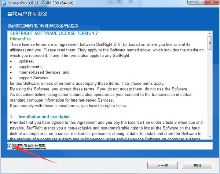Click the heading 'SURFRIGHT SOFTWARE LICENSE TERMS 1.2'
220x174 pixels.
[54, 33]
